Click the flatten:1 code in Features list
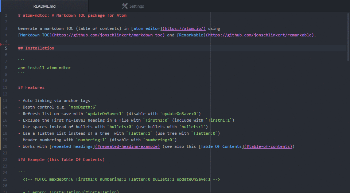350x193 pixels. [x=139, y=133]
